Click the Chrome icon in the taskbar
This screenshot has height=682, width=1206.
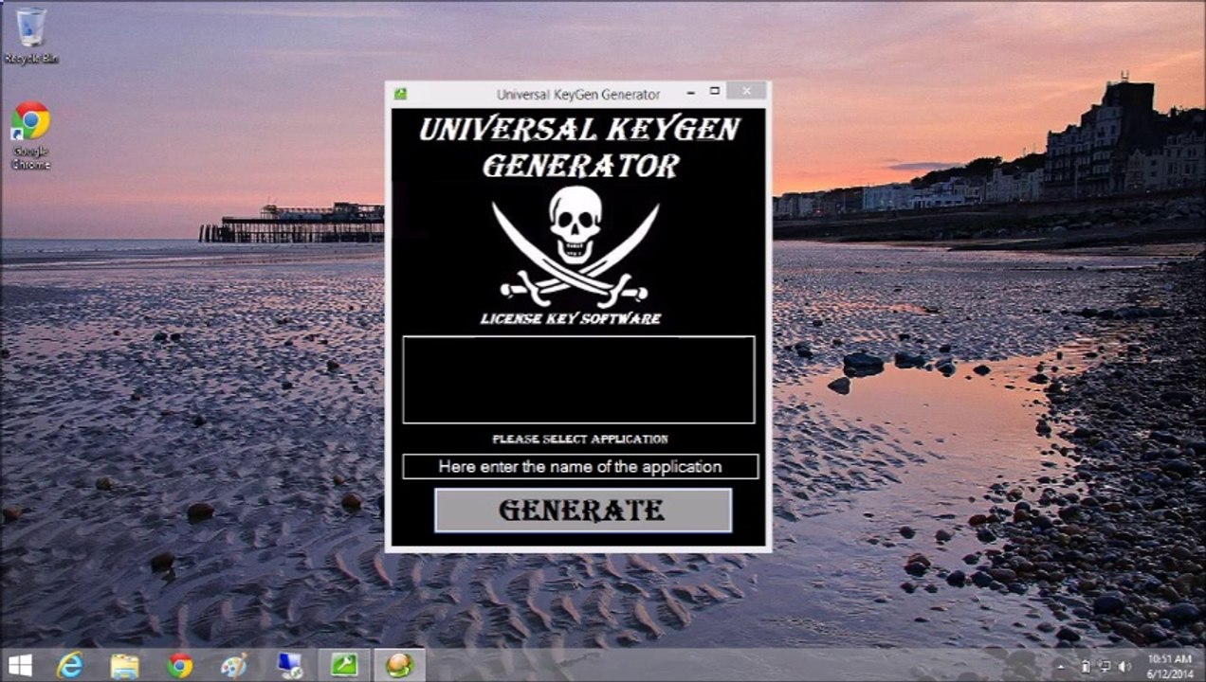(x=179, y=665)
